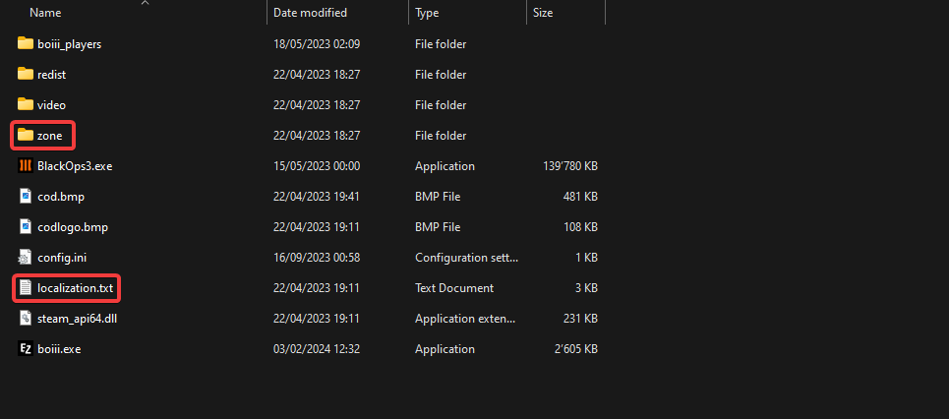Select the boiii.exe EZ icon
This screenshot has height=419, width=949.
[x=26, y=348]
